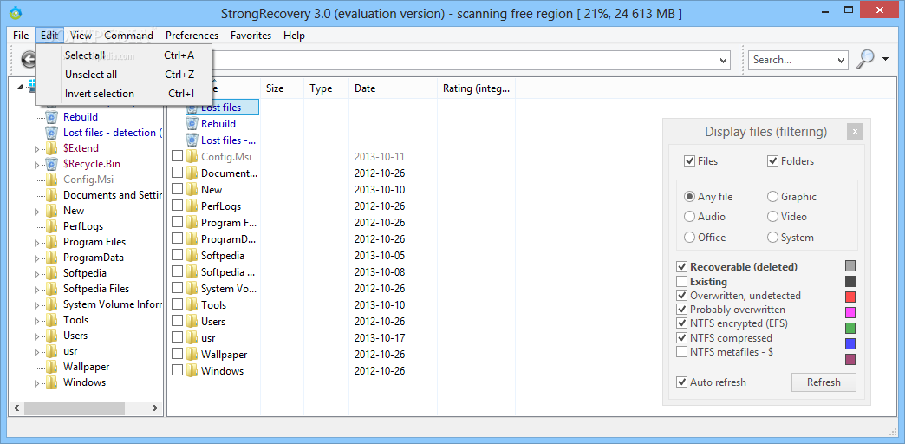Expand the $Extend tree node
Image resolution: width=905 pixels, height=444 pixels.
[x=37, y=149]
